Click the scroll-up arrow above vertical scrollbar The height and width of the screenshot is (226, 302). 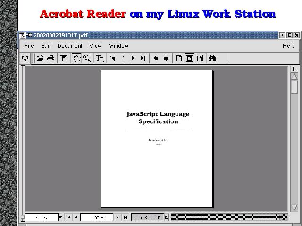pyautogui.click(x=294, y=76)
